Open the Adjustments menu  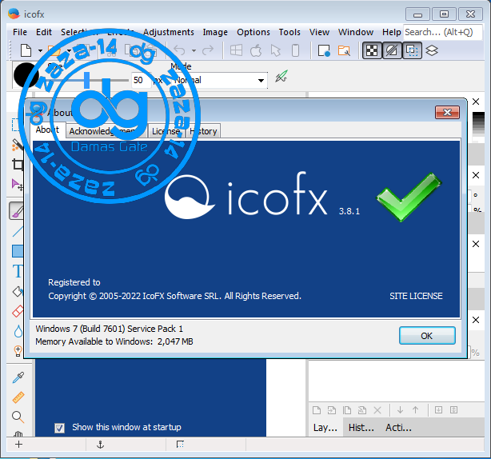point(169,32)
